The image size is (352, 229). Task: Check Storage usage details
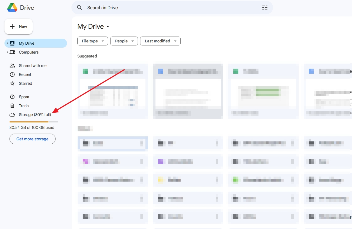(x=34, y=115)
